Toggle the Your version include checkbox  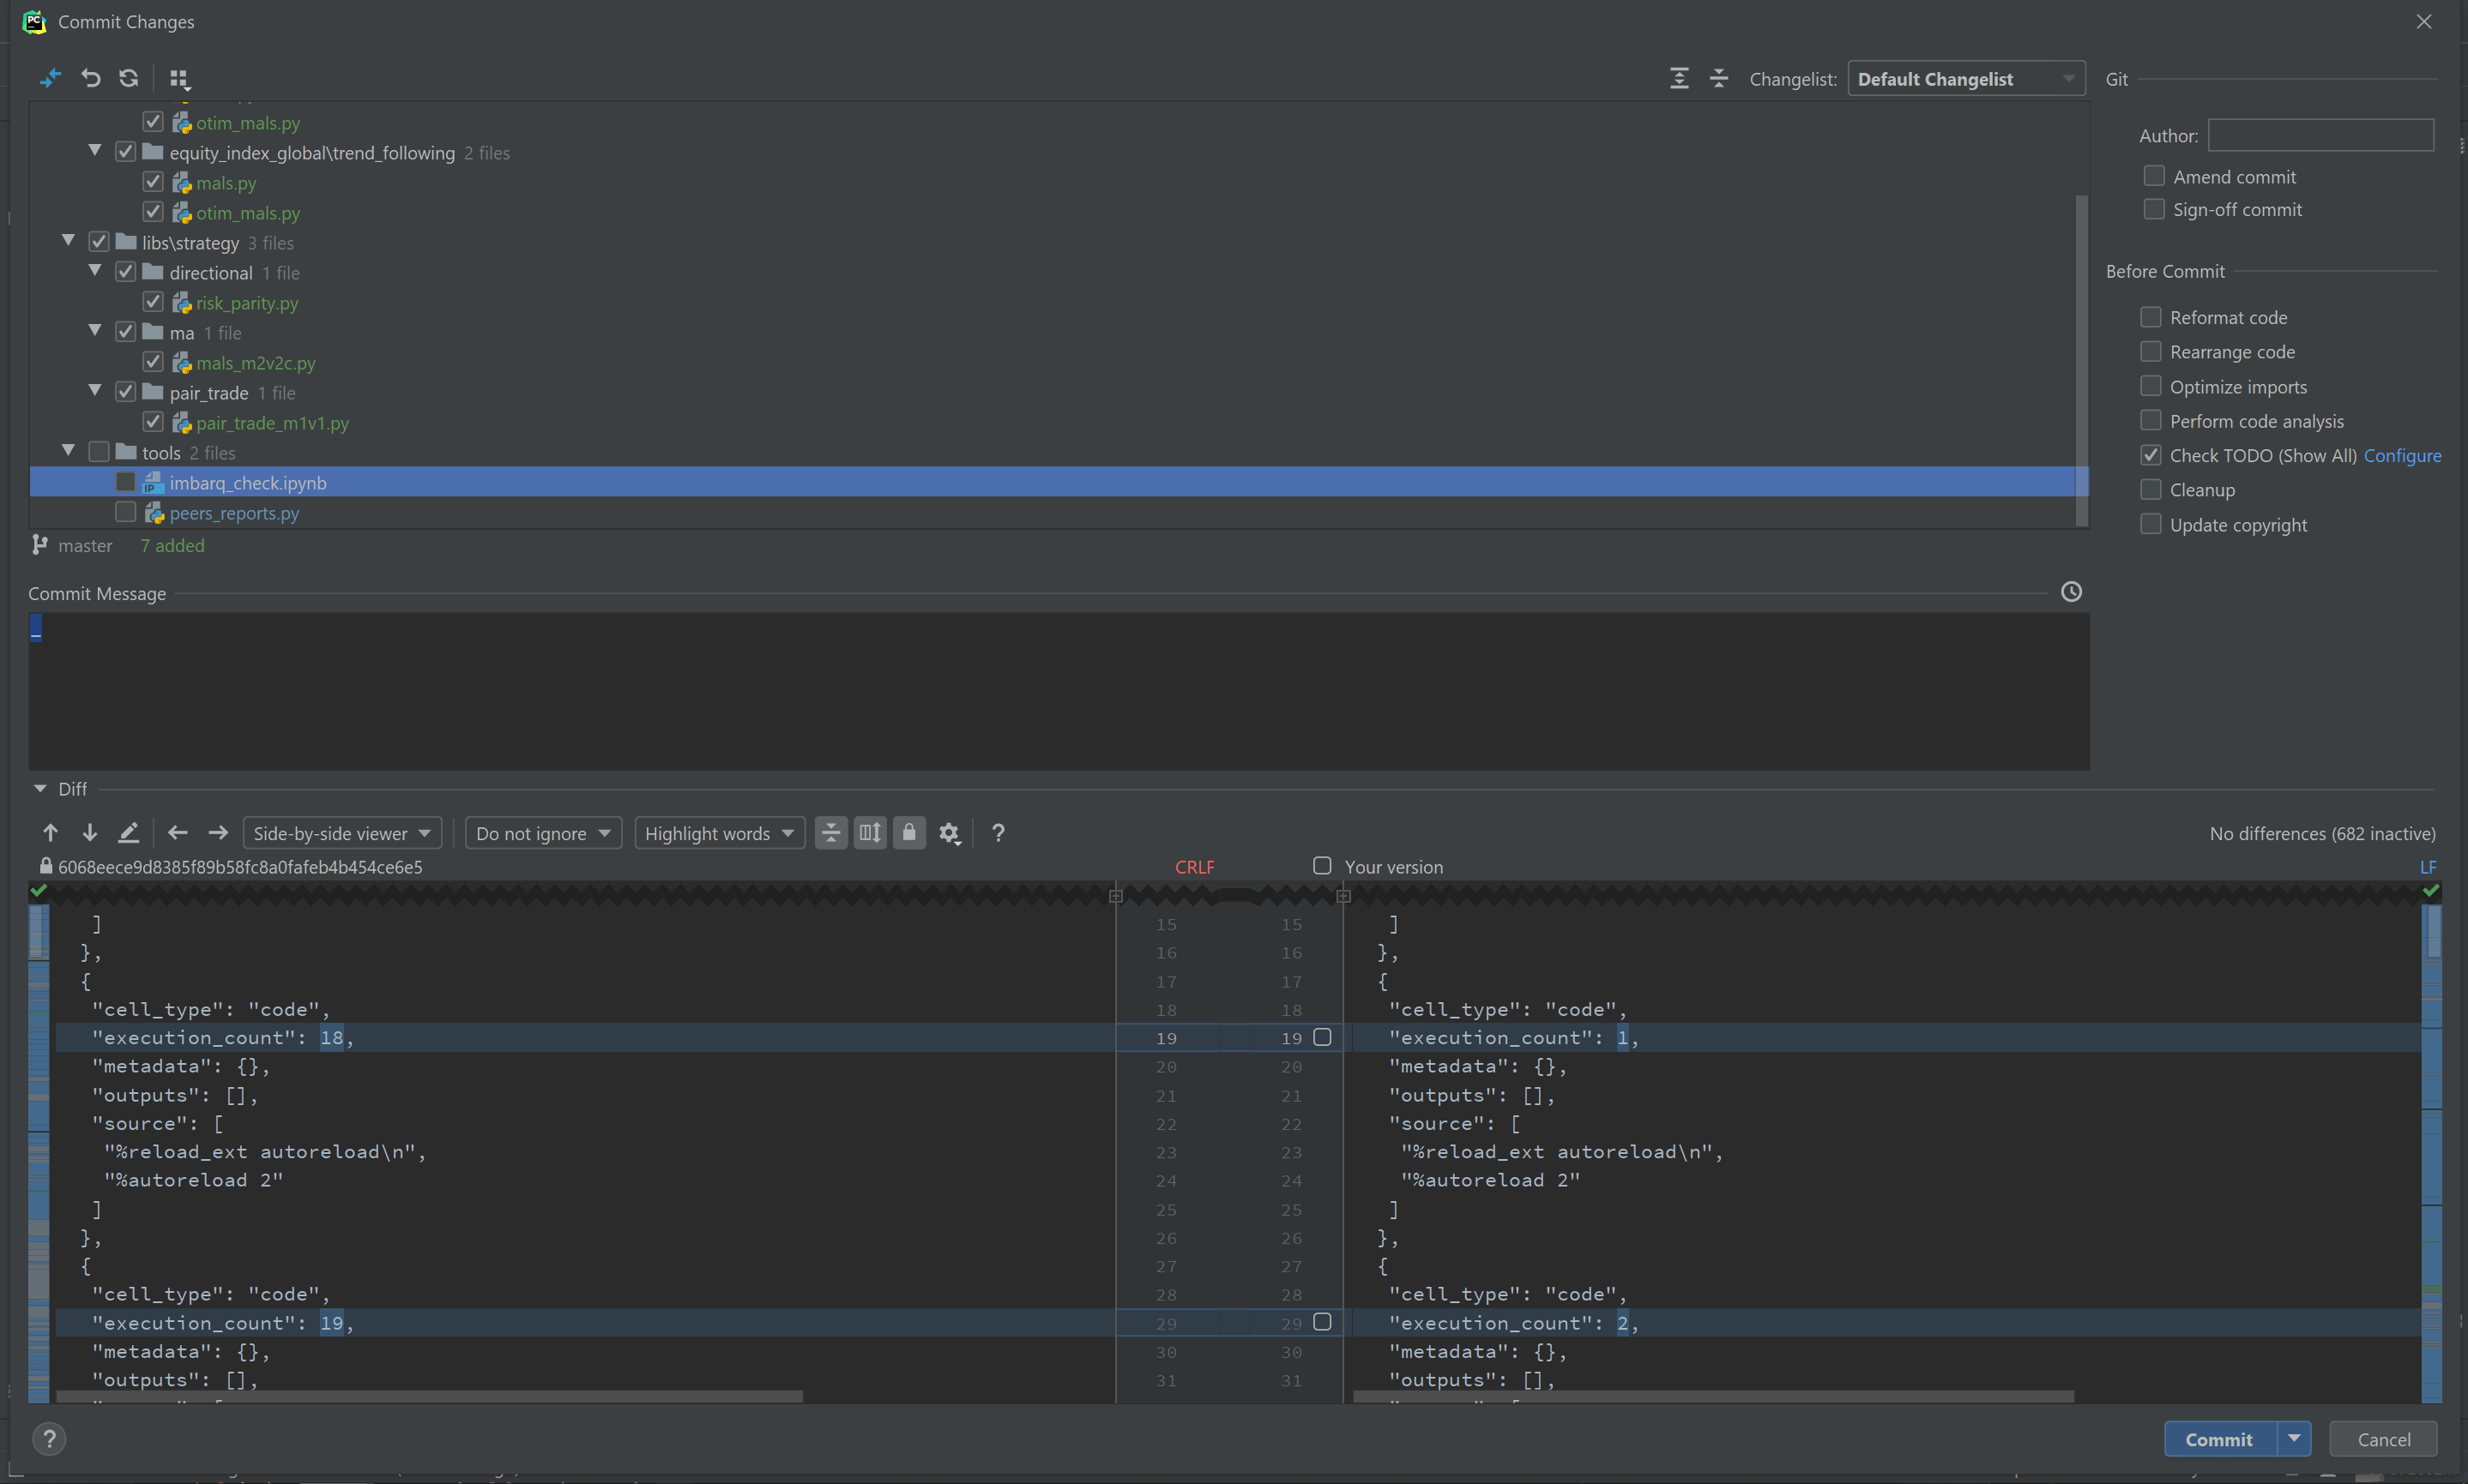click(x=1323, y=866)
